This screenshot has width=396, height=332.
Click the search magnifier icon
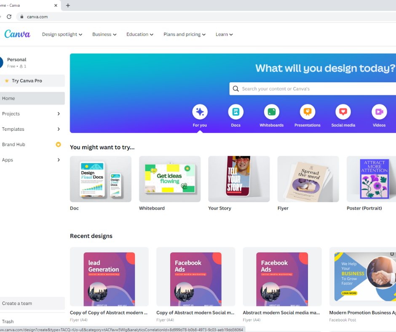tap(235, 88)
